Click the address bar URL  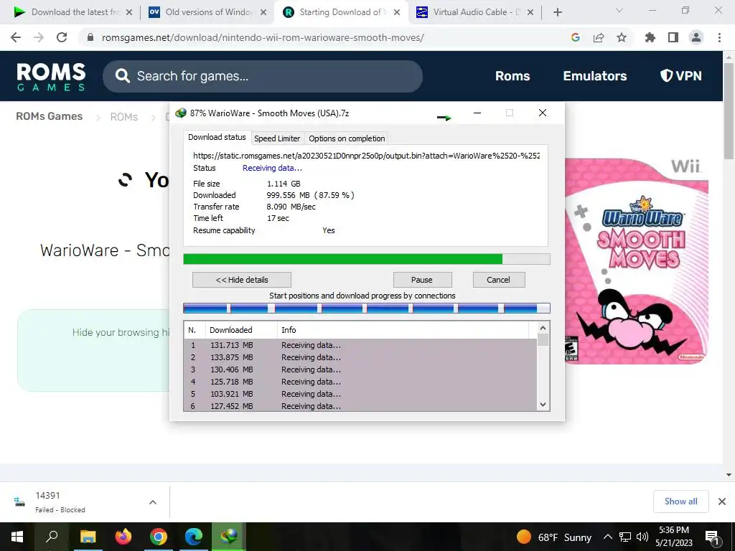click(x=263, y=37)
